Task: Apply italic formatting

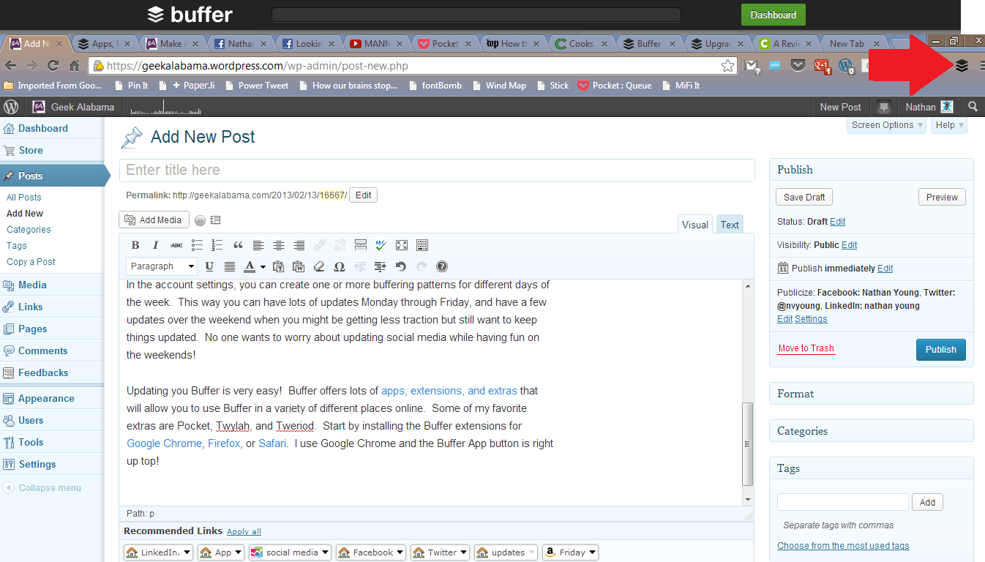Action: (x=155, y=245)
